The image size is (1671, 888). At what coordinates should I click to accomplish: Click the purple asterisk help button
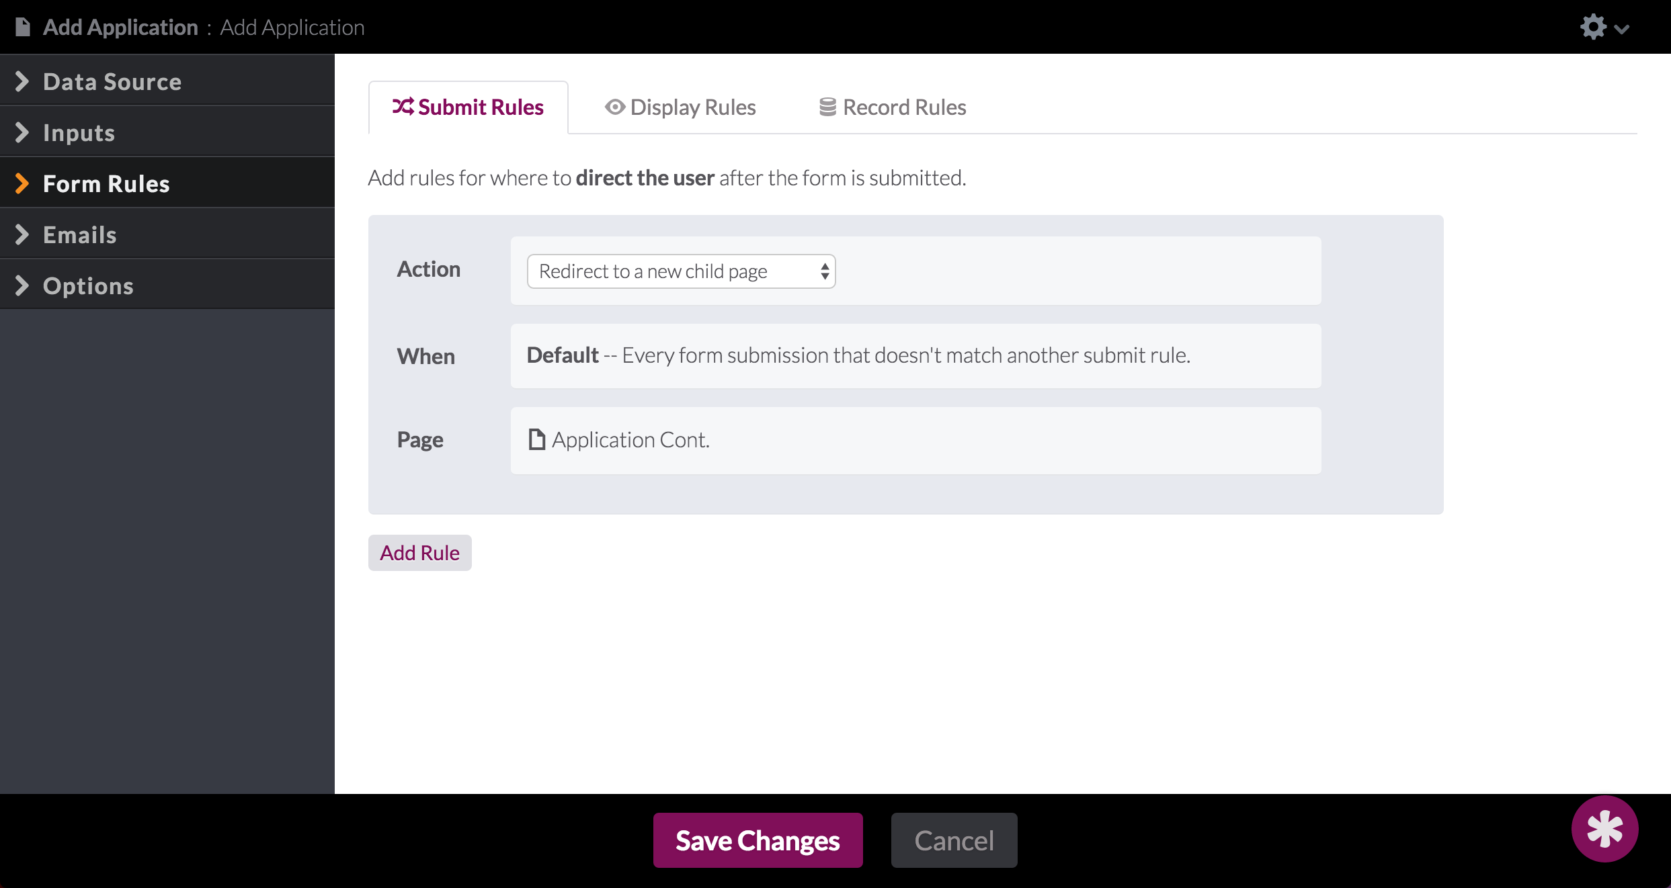(1604, 829)
